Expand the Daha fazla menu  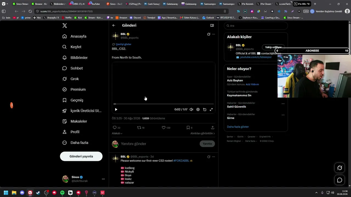click(x=75, y=143)
